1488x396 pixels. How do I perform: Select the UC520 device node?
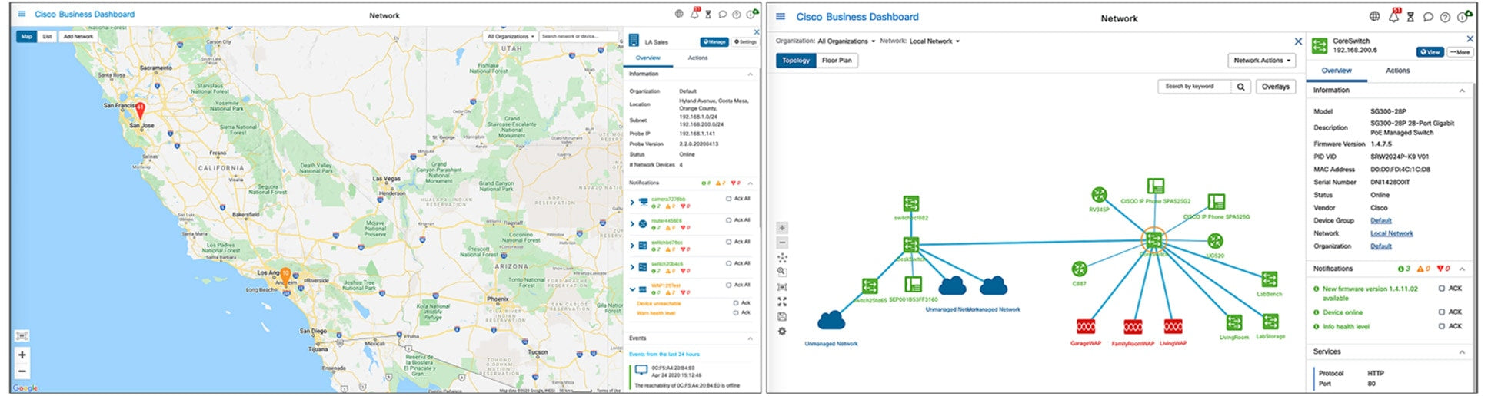(x=1215, y=241)
